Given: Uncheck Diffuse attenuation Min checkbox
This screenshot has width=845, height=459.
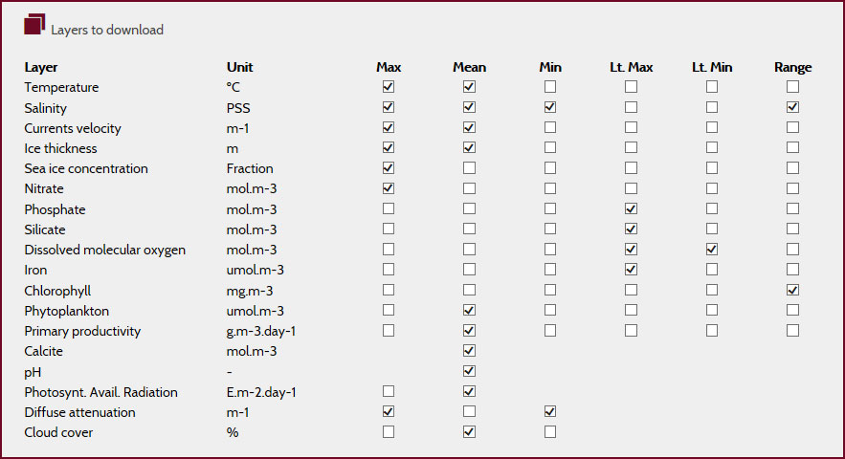Looking at the screenshot, I should click(x=549, y=411).
